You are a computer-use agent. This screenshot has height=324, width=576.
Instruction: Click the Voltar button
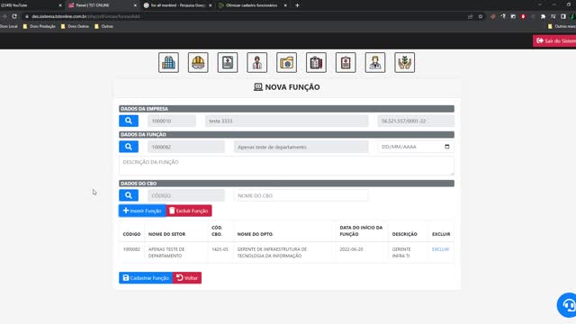tap(187, 278)
